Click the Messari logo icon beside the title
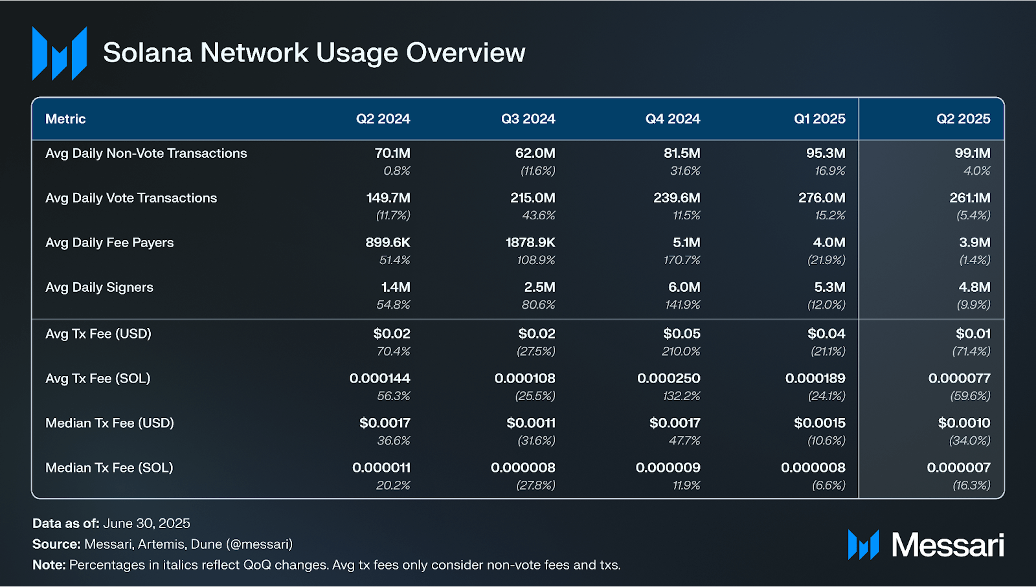Viewport: 1036px width, 587px height. [x=60, y=53]
